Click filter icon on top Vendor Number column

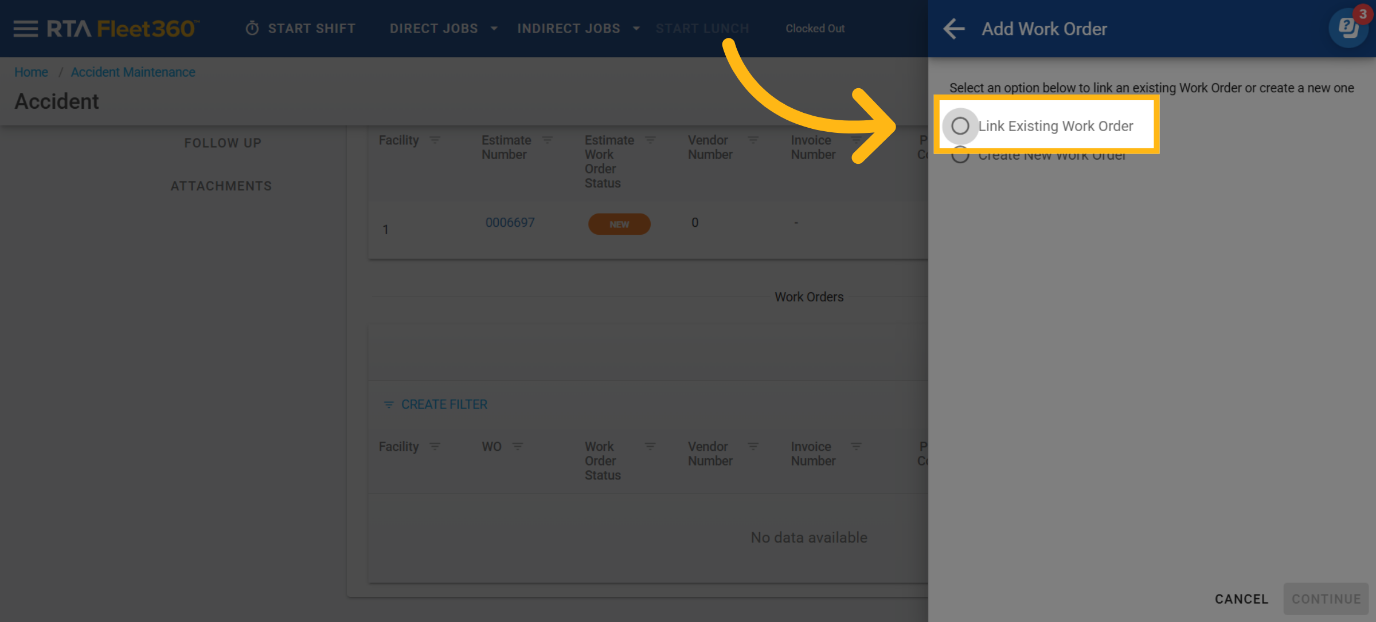[753, 140]
